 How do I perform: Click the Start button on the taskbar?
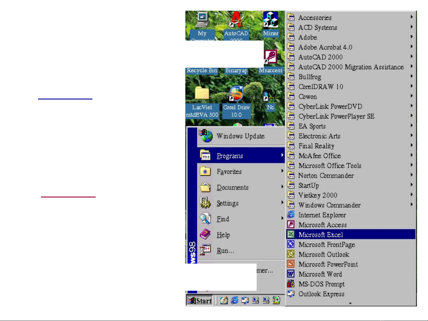[200, 301]
